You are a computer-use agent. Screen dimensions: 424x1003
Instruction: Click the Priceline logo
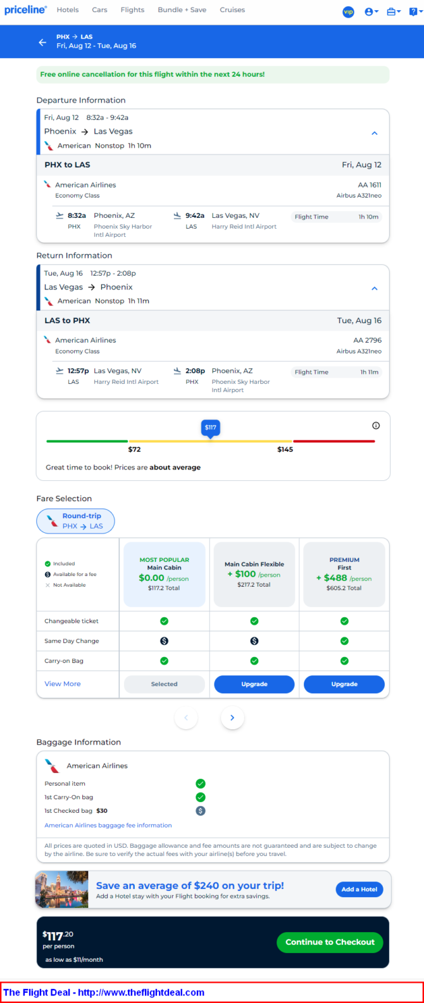click(x=25, y=10)
